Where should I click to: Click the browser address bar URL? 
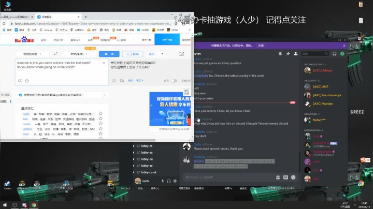pos(93,23)
